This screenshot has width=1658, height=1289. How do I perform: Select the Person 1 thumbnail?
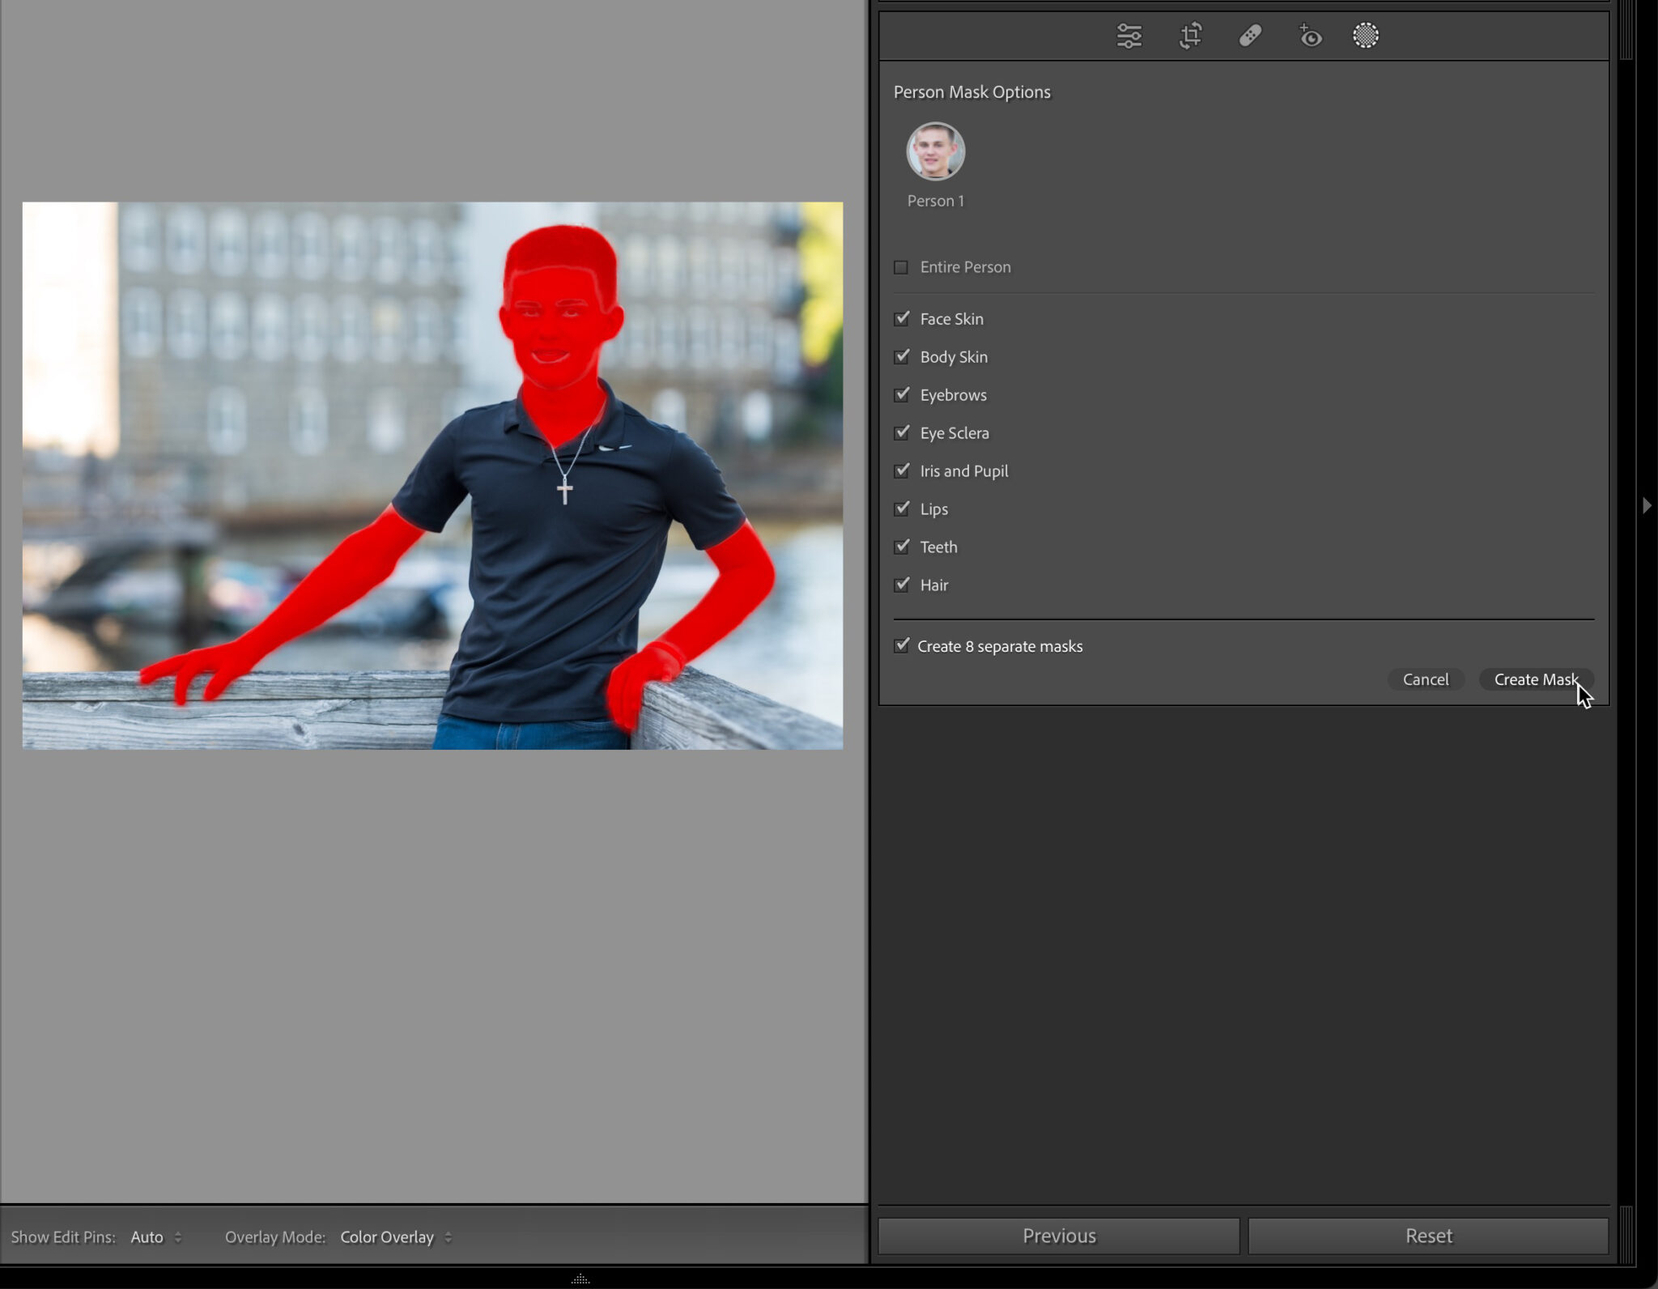pos(934,152)
